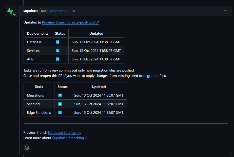Image resolution: width=234 pixels, height=157 pixels.
Task: Click the Edge Functions status icon
Action: [x=60, y=113]
